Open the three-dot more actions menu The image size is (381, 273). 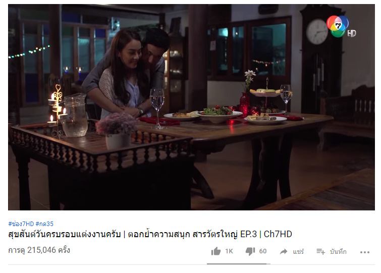(365, 252)
